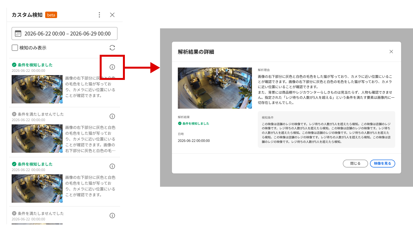Click the orange beta badge
This screenshot has width=413, height=232.
click(x=51, y=15)
